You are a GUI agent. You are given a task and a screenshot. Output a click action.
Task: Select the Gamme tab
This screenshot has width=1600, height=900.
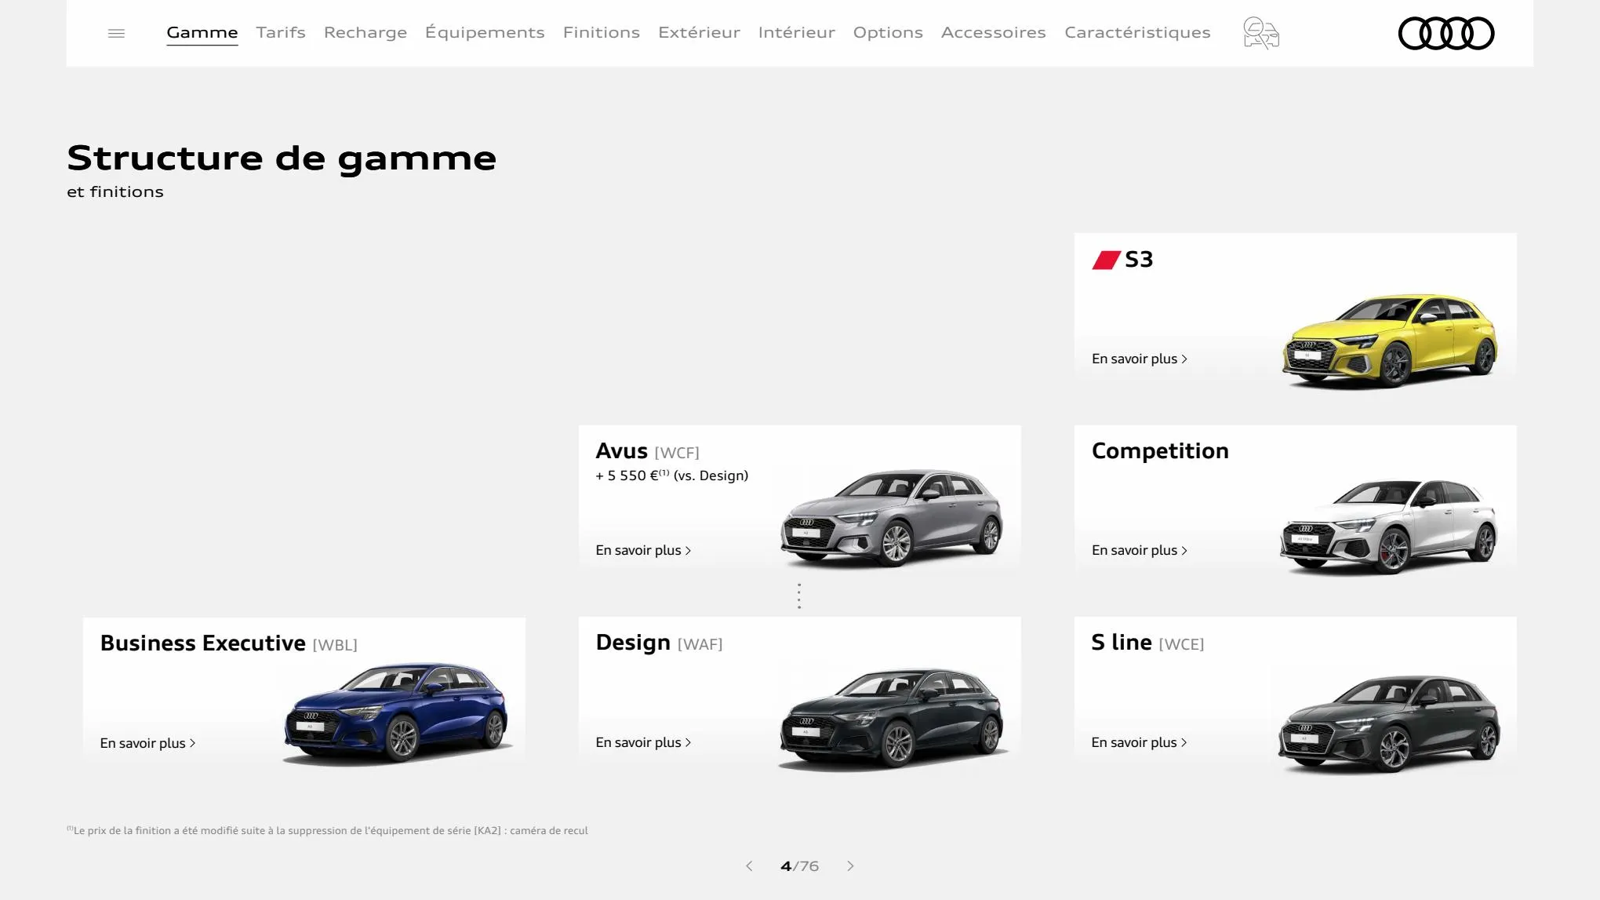(x=202, y=32)
